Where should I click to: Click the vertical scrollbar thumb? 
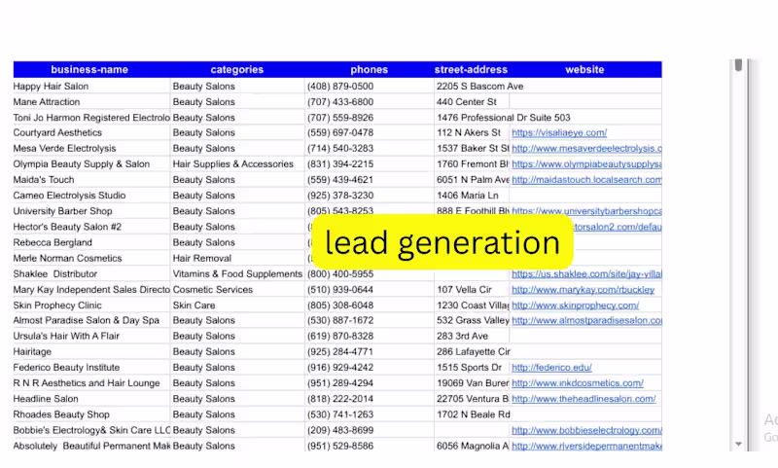(738, 65)
